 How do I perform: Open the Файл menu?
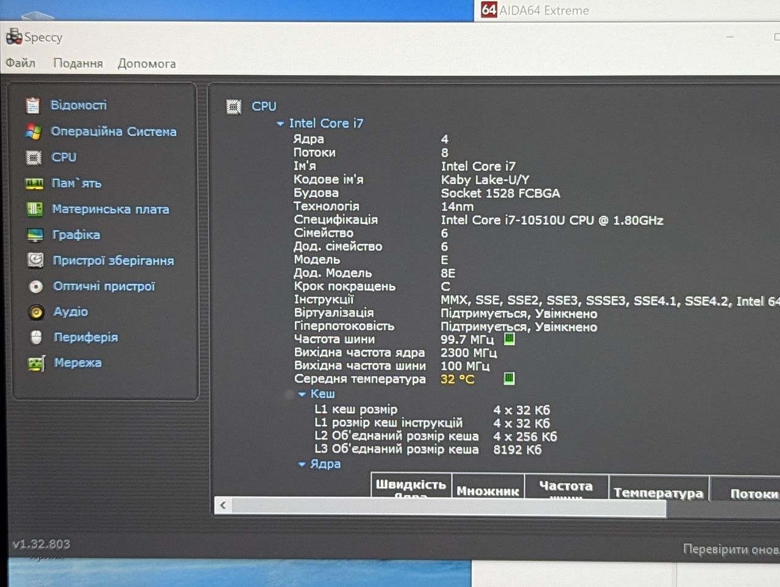pos(21,63)
